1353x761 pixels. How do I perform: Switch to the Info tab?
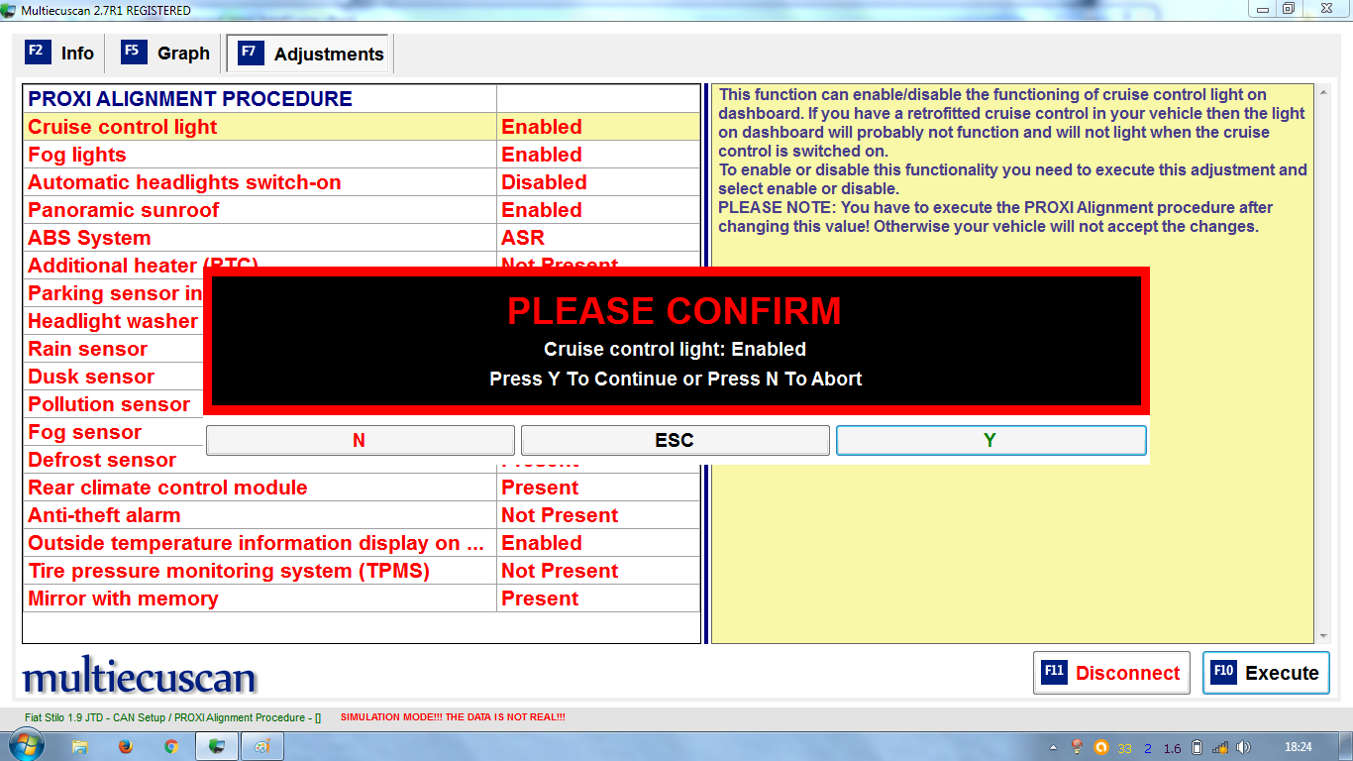coord(61,54)
